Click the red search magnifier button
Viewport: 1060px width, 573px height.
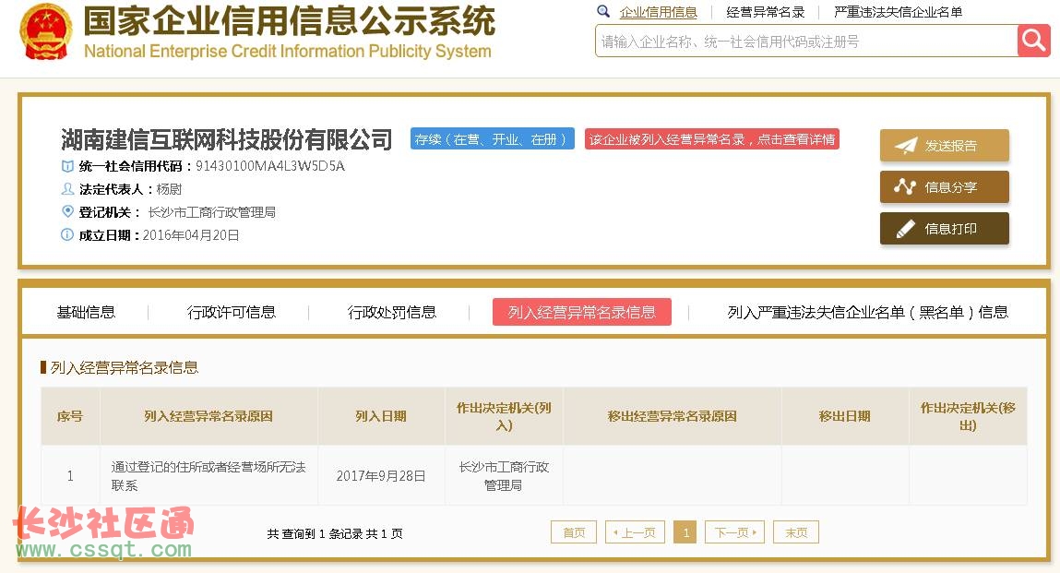tap(1033, 42)
